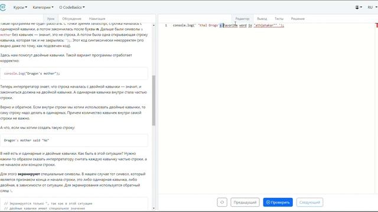
Task: Select the Редактор tab
Action: click(x=242, y=18)
